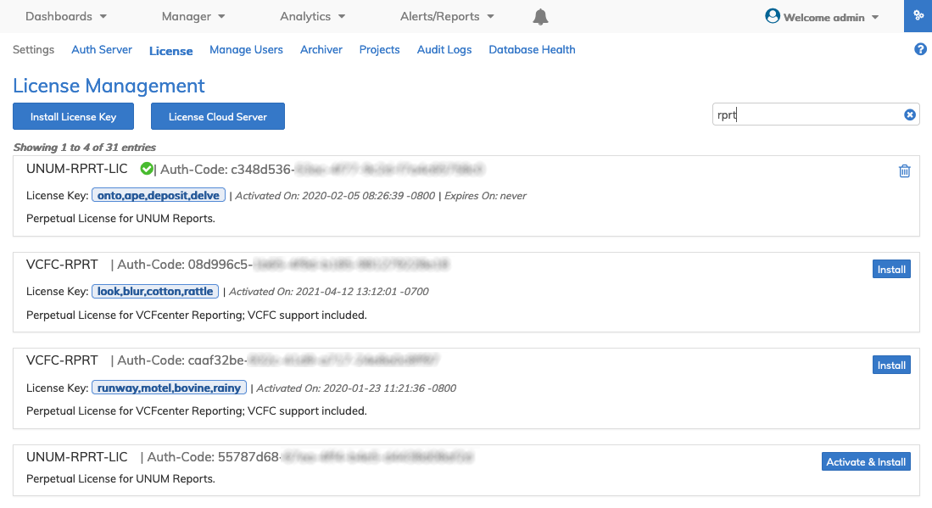Select the look,blur,cotton,rattle license key
This screenshot has height=508, width=932.
pos(156,291)
